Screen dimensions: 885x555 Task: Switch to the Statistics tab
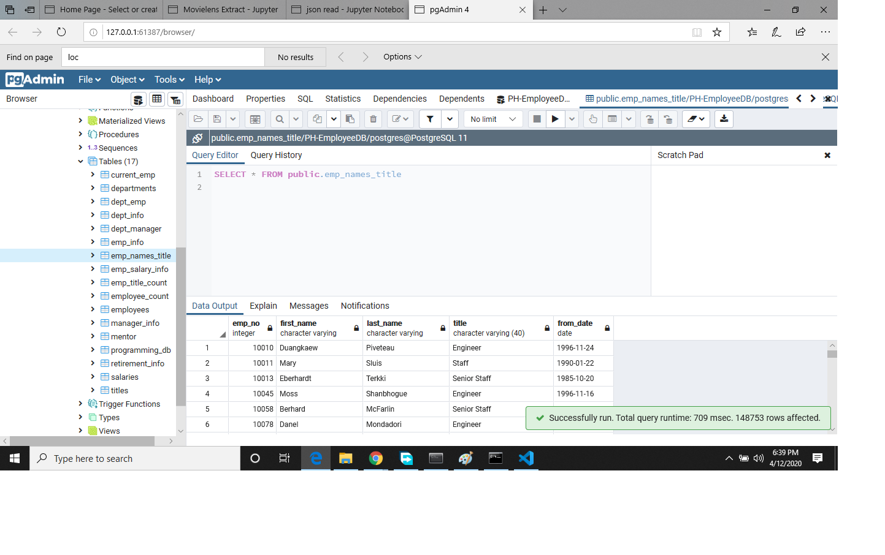pyautogui.click(x=343, y=99)
